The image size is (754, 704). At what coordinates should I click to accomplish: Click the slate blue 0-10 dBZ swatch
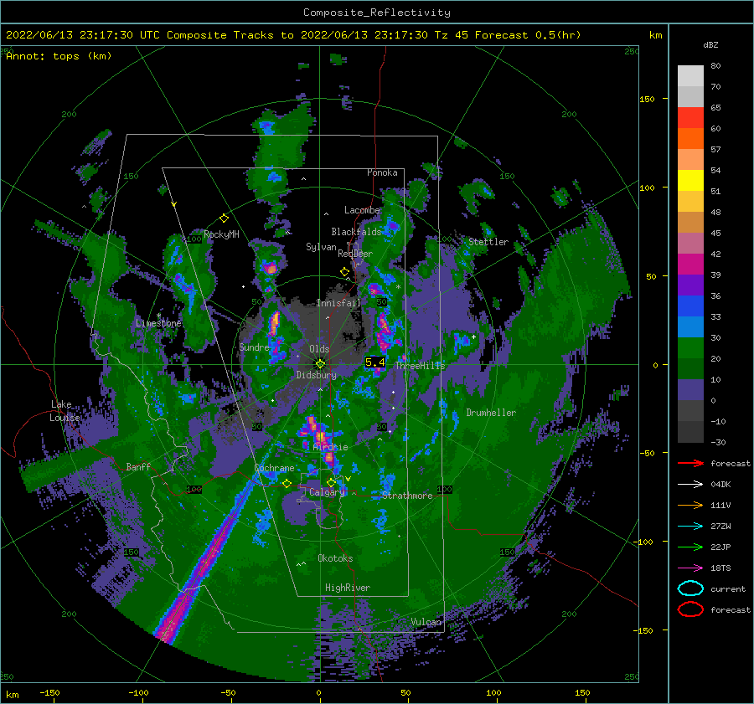tap(690, 390)
